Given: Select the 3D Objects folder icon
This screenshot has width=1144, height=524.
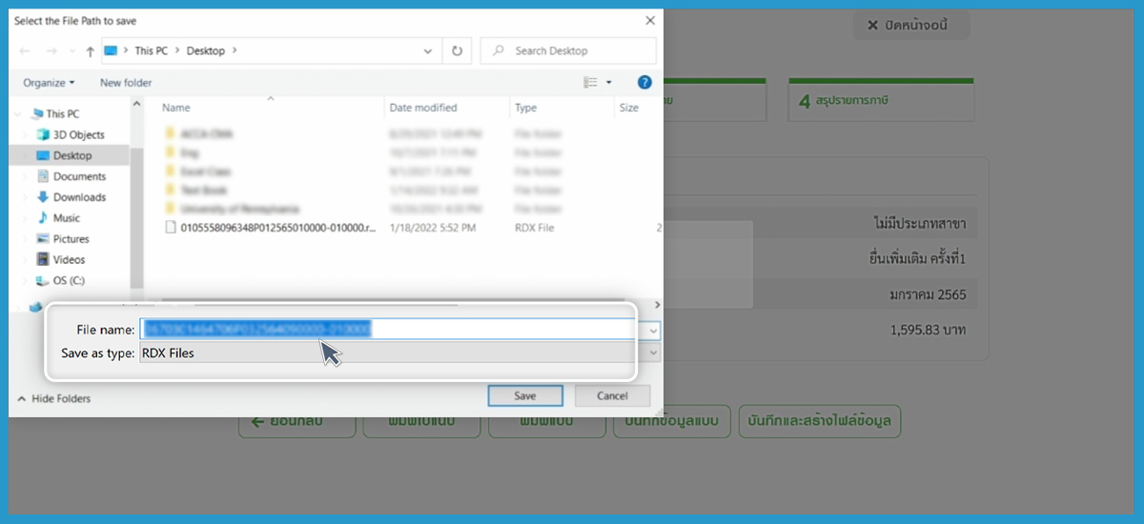Looking at the screenshot, I should [x=43, y=134].
